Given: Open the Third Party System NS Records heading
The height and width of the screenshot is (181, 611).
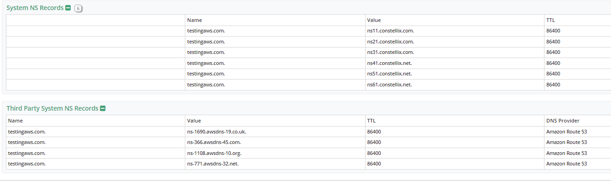Looking at the screenshot, I should pos(52,108).
